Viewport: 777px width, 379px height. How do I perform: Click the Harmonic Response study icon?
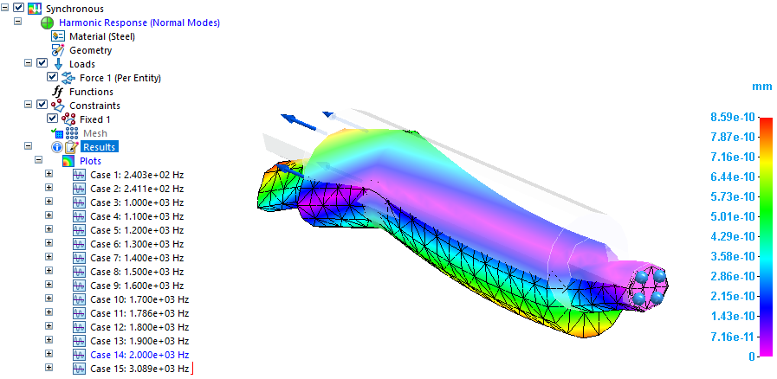coord(47,22)
